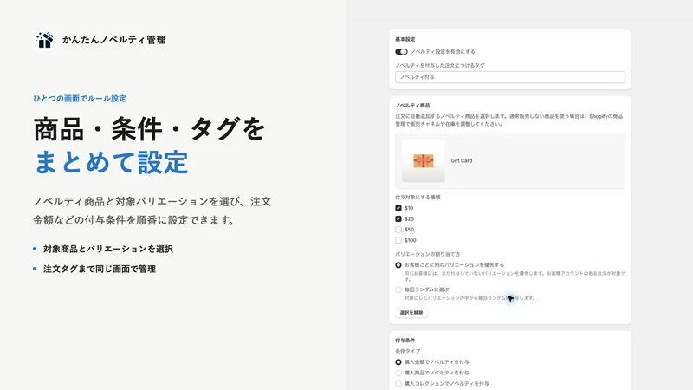Select 購入コレクションでノベルティを付与 radio option

(x=398, y=384)
